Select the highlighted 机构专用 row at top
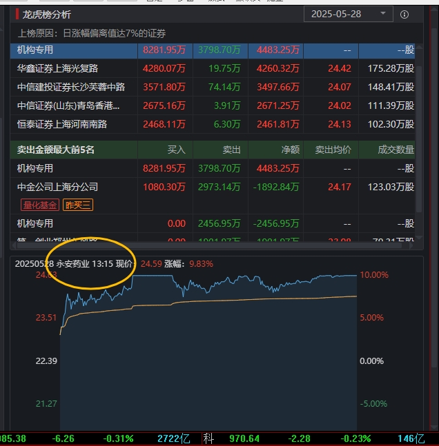The image size is (439, 446). [212, 50]
